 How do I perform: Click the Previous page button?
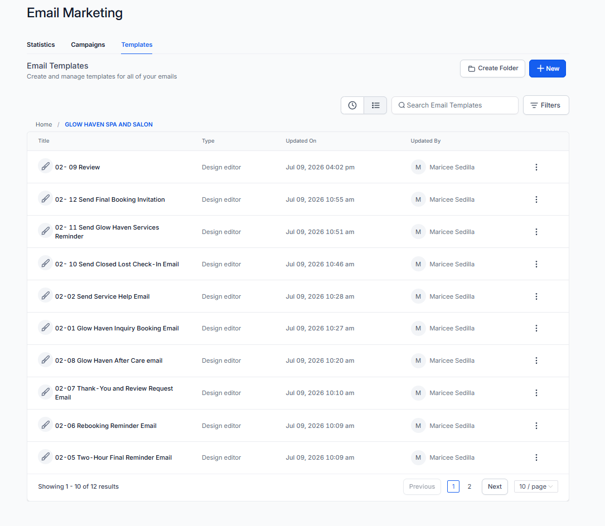coord(422,486)
